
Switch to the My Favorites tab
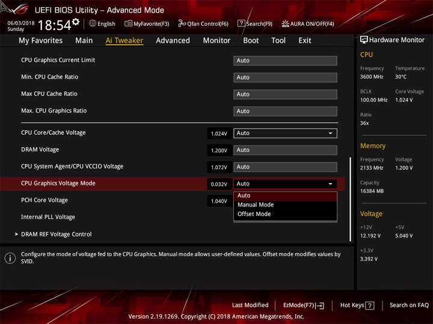(x=41, y=41)
